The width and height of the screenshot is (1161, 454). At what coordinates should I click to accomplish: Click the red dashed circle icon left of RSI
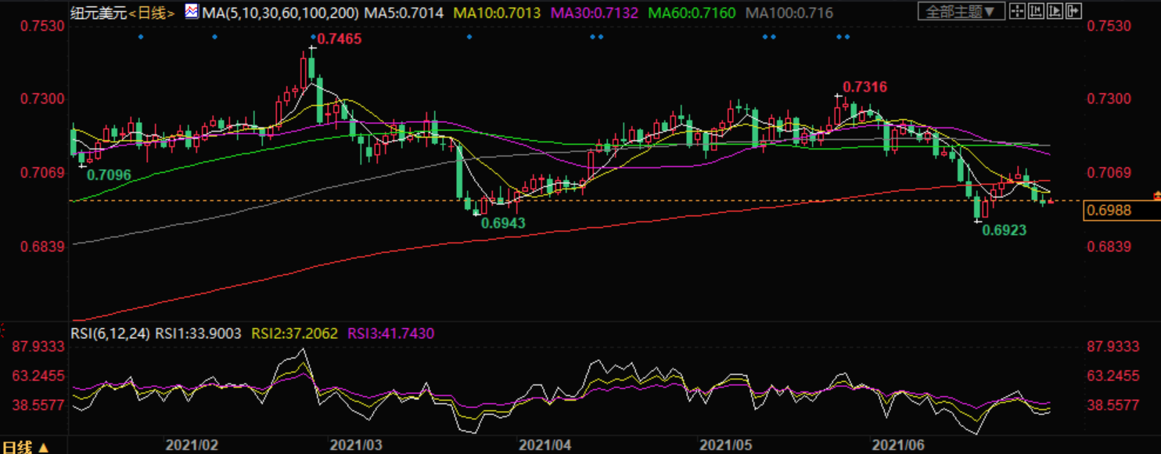click(4, 326)
